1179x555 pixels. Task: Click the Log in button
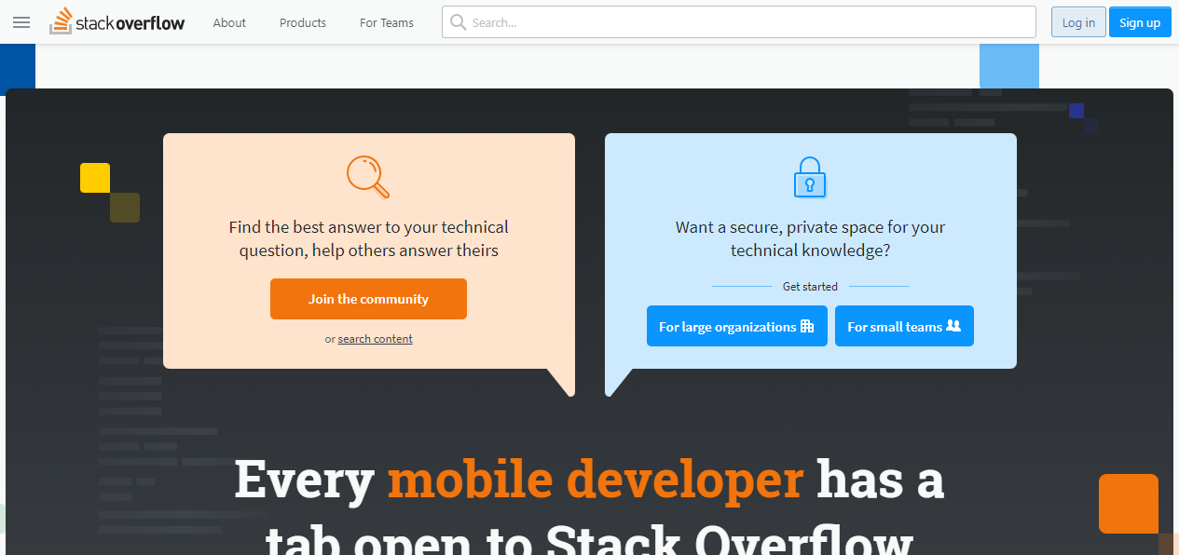click(x=1078, y=22)
